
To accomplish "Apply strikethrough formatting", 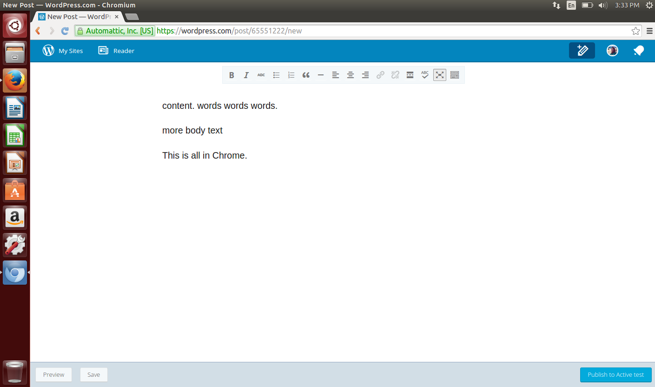I will click(261, 75).
